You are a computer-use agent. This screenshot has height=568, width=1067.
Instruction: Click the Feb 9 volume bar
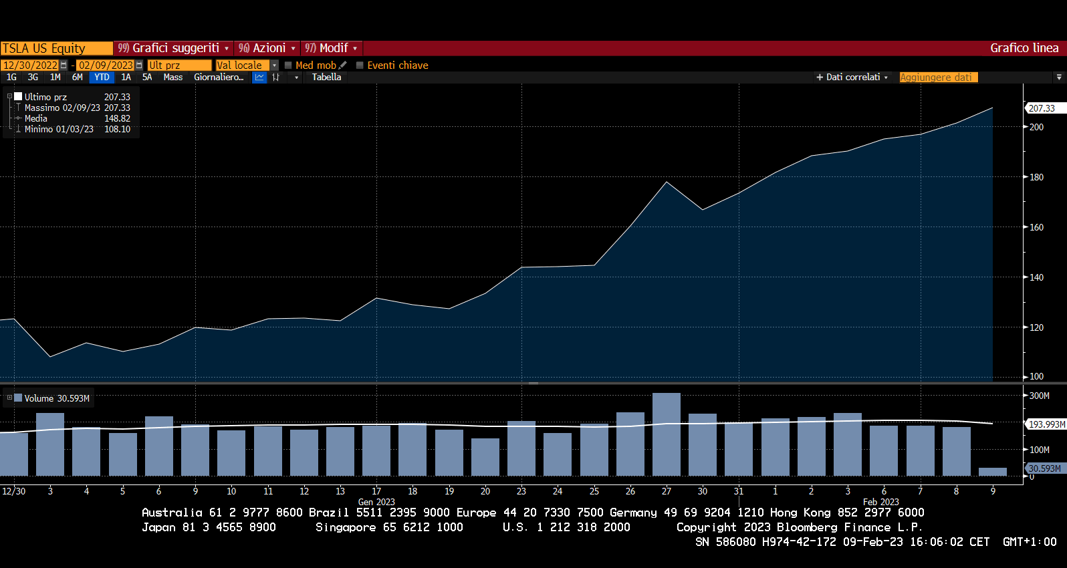(x=993, y=472)
